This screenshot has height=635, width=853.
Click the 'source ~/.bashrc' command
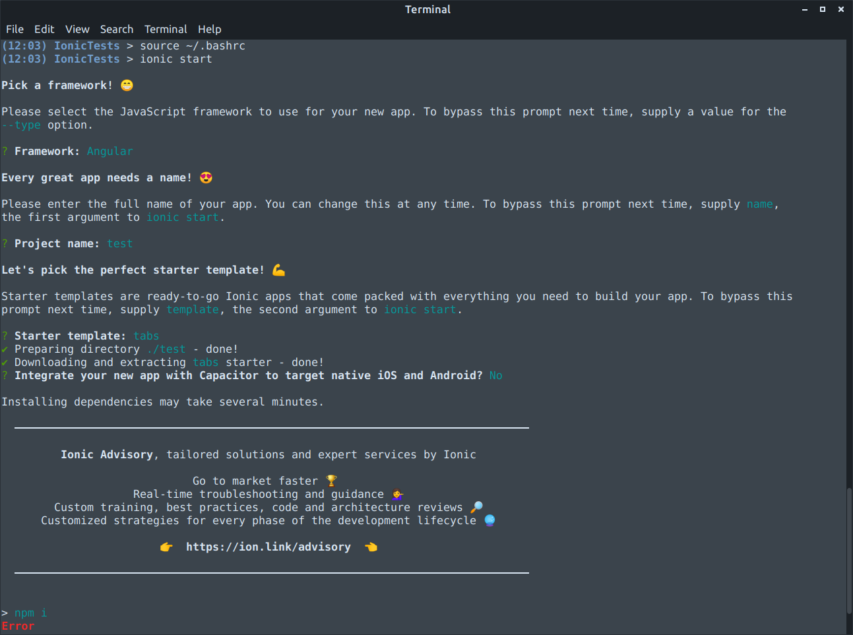(x=193, y=45)
